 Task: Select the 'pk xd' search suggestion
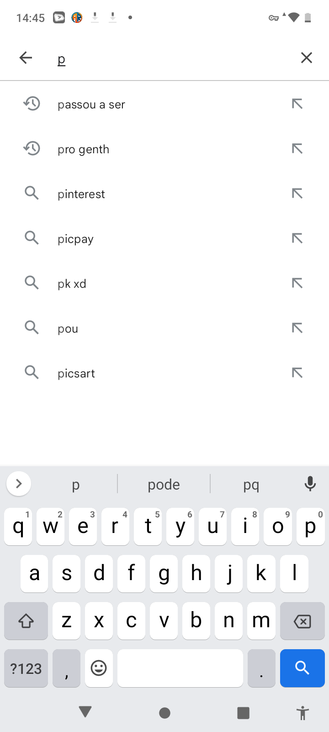[x=72, y=284]
